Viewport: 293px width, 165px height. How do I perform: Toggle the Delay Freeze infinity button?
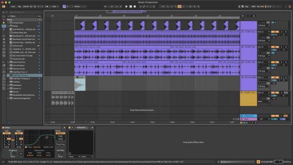(21, 154)
